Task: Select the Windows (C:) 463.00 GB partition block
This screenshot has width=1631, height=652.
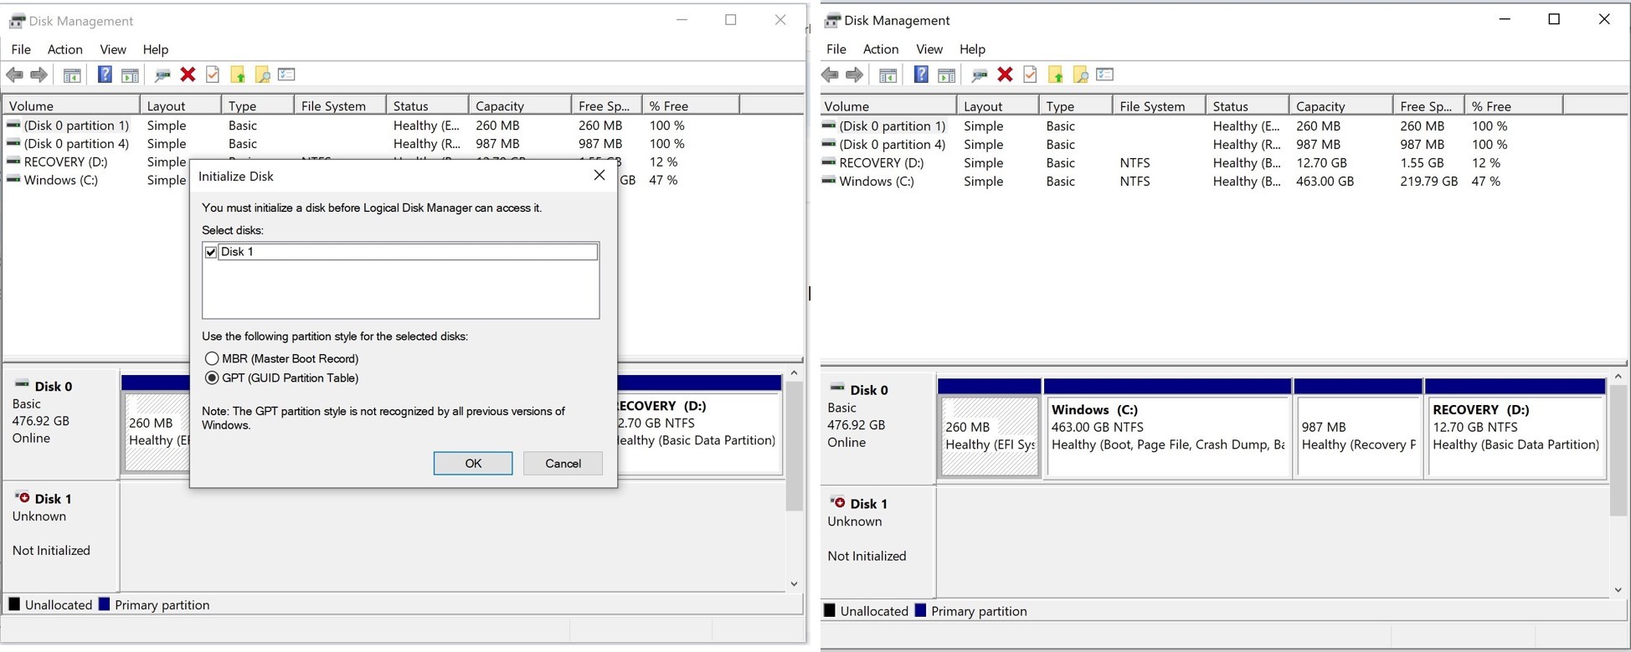Action: (x=1168, y=429)
